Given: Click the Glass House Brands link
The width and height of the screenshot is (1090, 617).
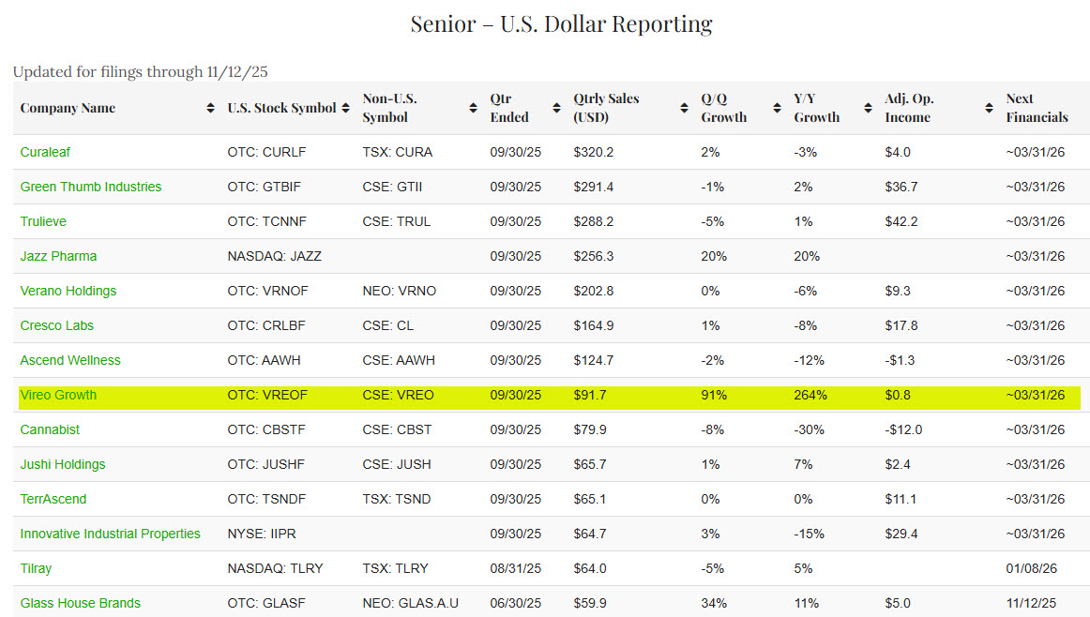Looking at the screenshot, I should 80,603.
